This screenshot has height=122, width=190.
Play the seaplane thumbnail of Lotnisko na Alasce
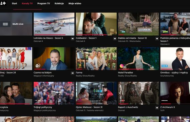(x=54, y=24)
